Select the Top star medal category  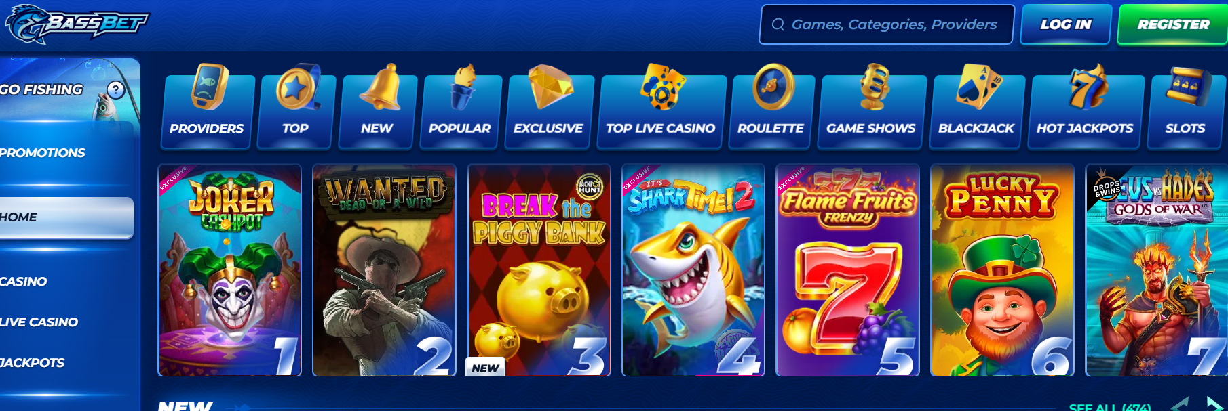coord(296,106)
